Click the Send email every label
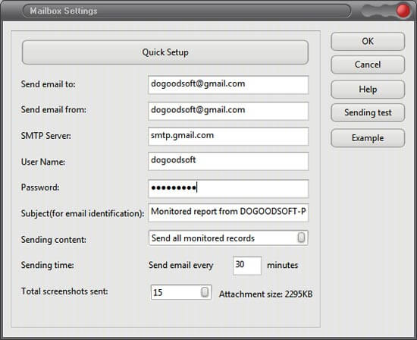 (x=181, y=265)
